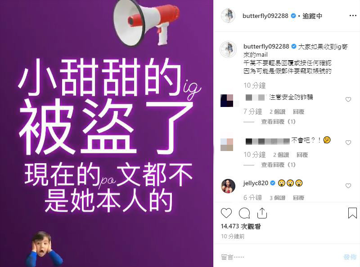
Task: Click the purple announcement video
Action: 107,133
